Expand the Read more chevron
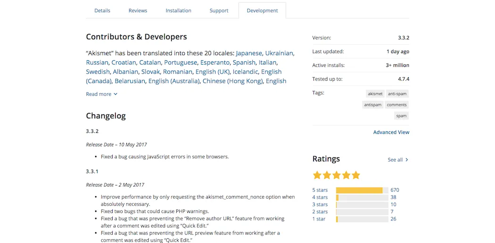Screen dimensions: 495x243 [115, 94]
